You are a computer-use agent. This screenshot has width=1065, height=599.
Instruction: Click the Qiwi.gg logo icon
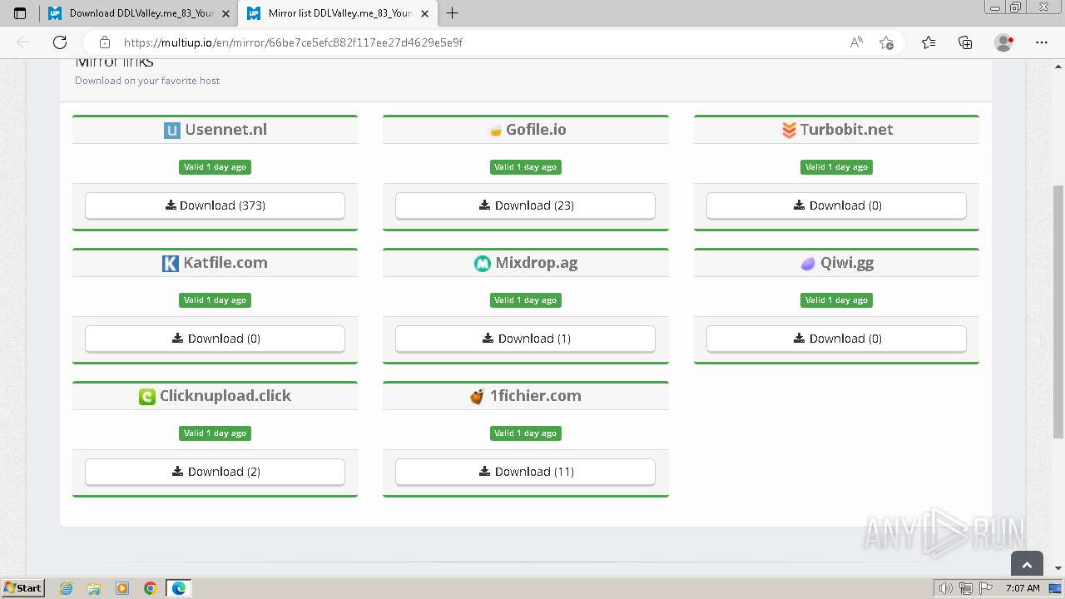(807, 264)
